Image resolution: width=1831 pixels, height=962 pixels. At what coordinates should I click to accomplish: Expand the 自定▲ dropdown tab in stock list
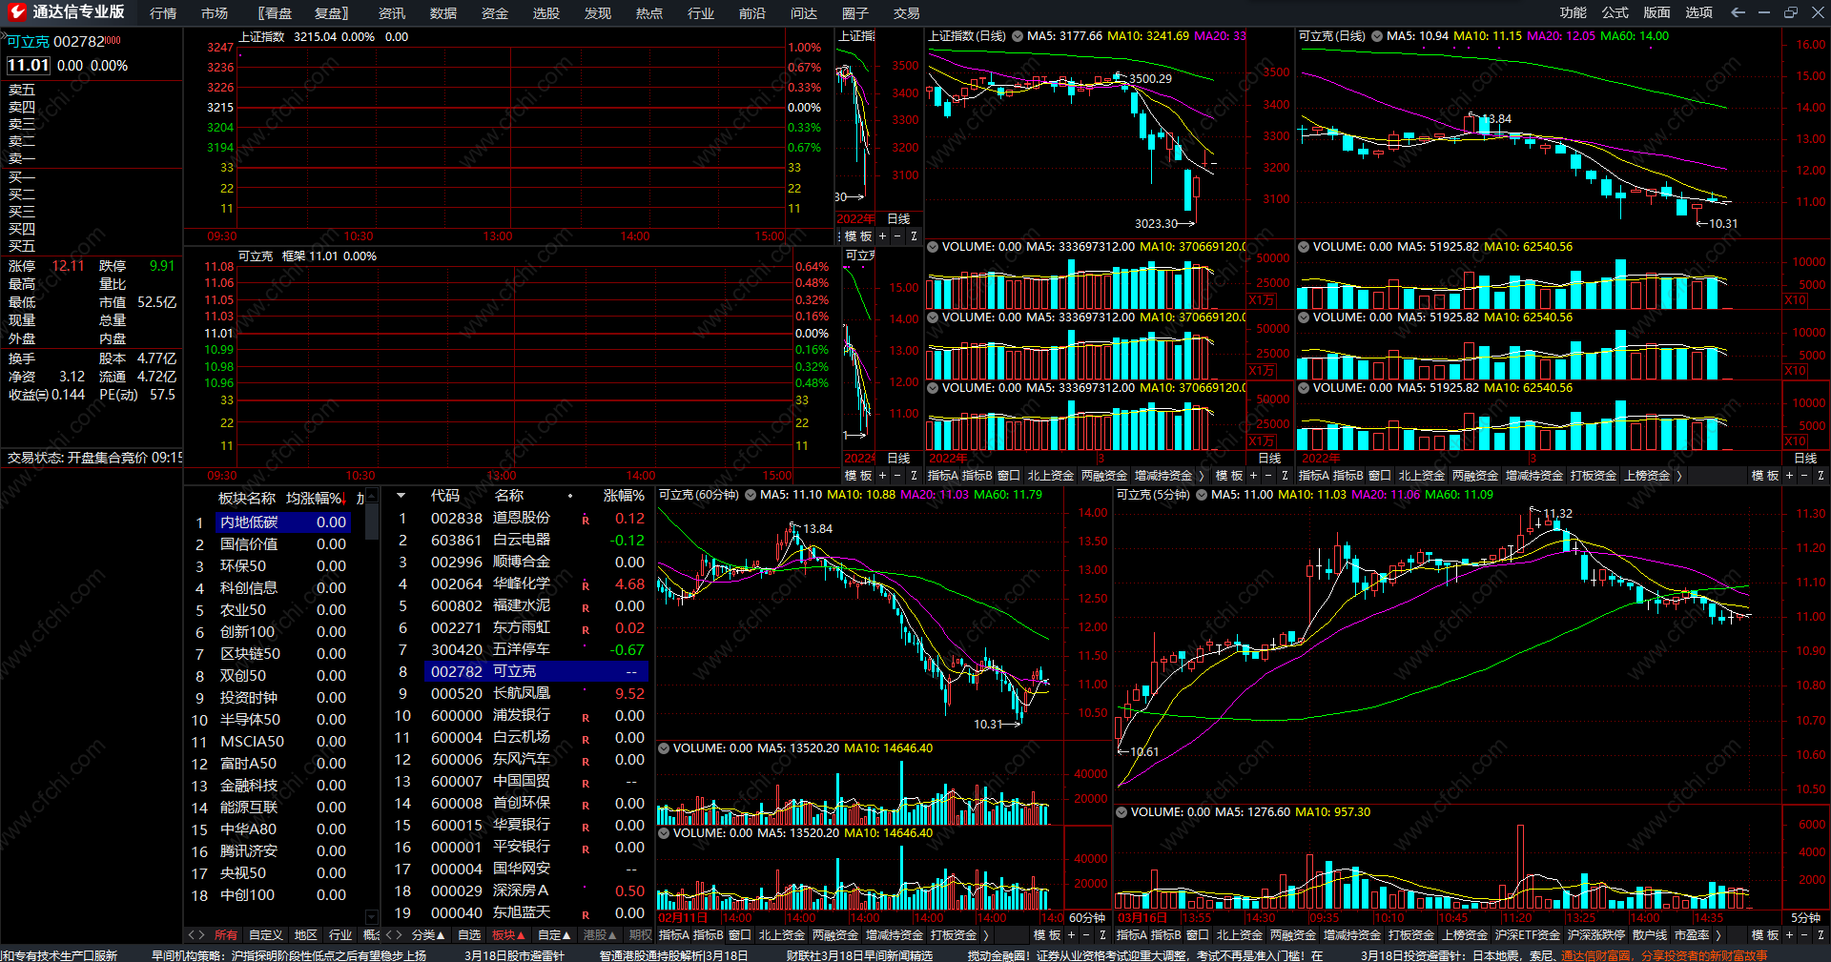555,935
